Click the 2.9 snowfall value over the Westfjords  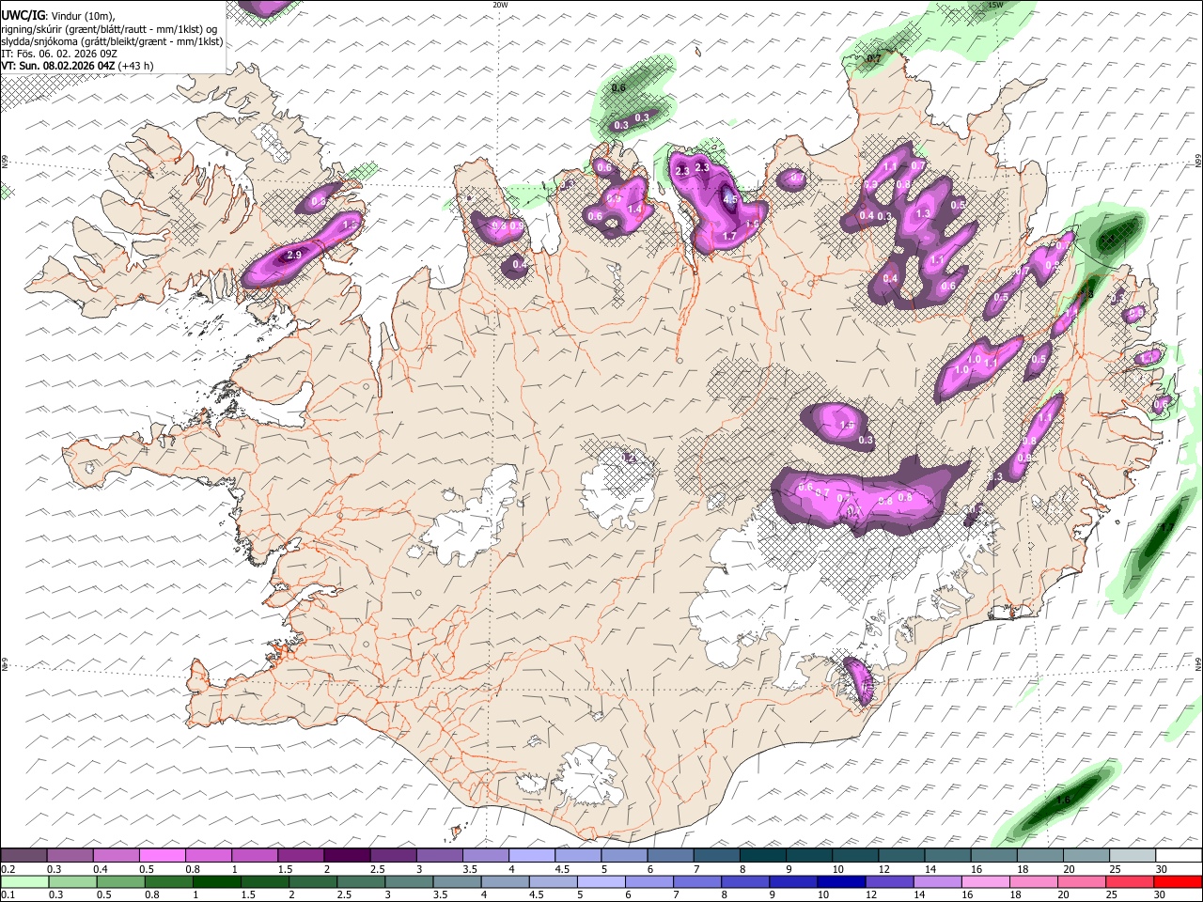(x=294, y=255)
